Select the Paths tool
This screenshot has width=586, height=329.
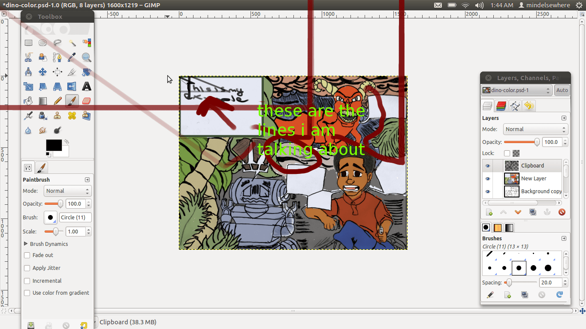57,57
